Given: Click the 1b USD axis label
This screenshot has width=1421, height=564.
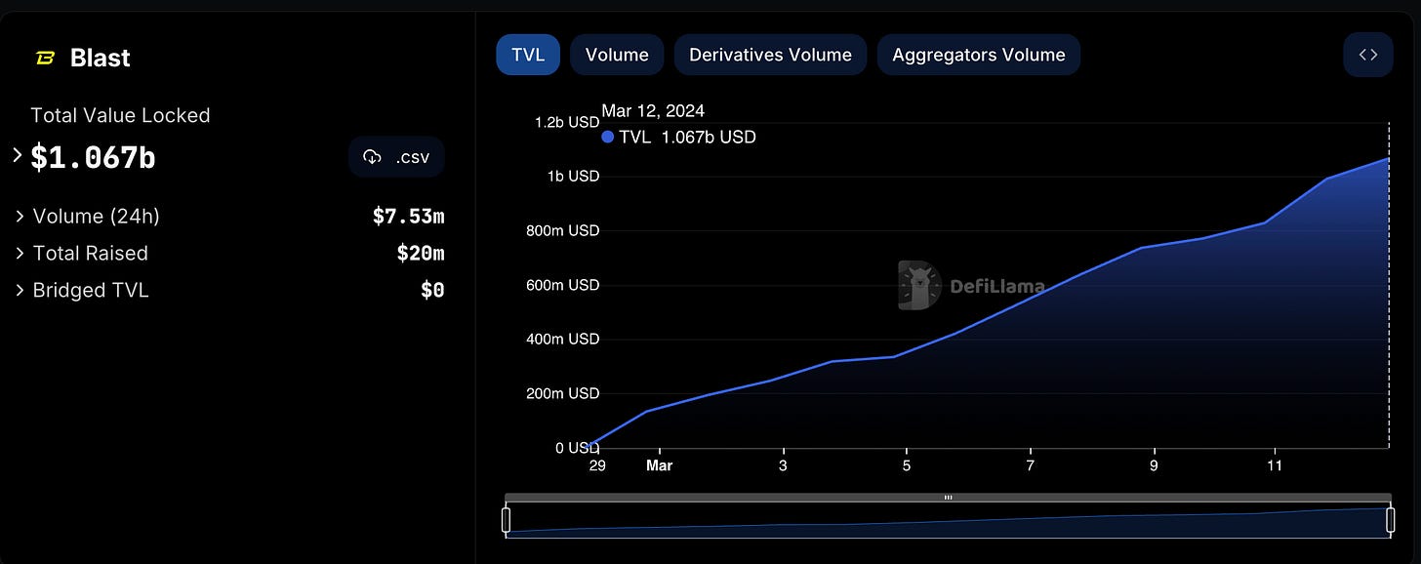Looking at the screenshot, I should pos(573,177).
